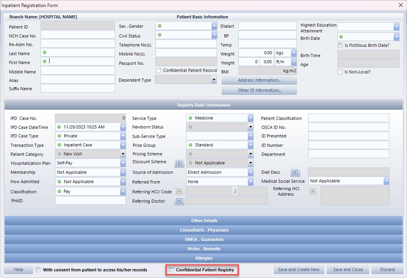The width and height of the screenshot is (407, 278).
Task: Open the Service Type dropdown
Action: (x=251, y=118)
